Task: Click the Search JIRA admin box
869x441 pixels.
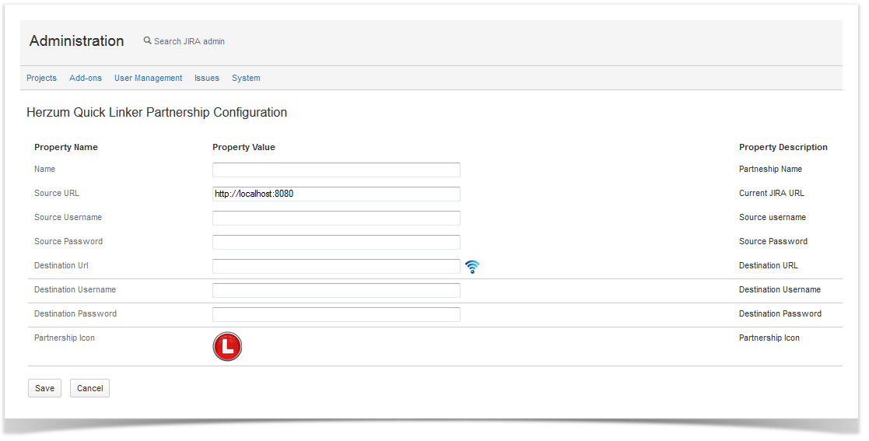Action: pos(190,41)
